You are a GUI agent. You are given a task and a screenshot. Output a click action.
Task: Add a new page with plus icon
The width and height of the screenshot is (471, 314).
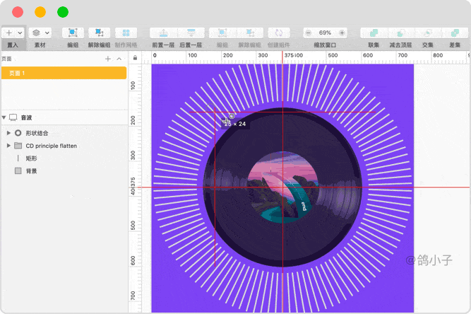108,59
